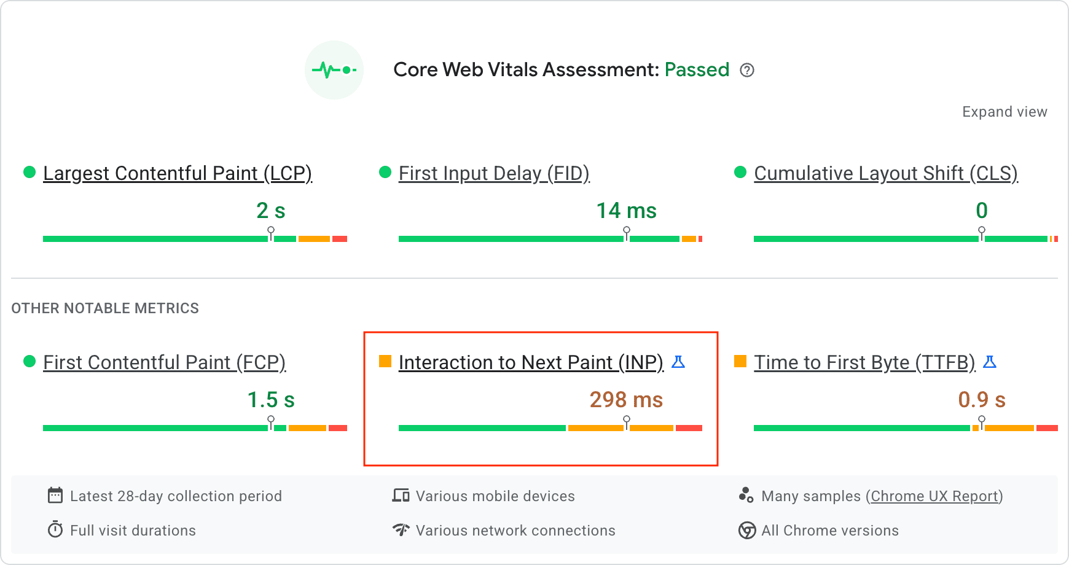Click the experimental flask icon beside INP

[678, 362]
